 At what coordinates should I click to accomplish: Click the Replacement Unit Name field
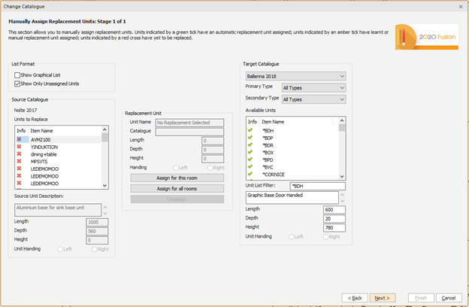[x=189, y=123]
